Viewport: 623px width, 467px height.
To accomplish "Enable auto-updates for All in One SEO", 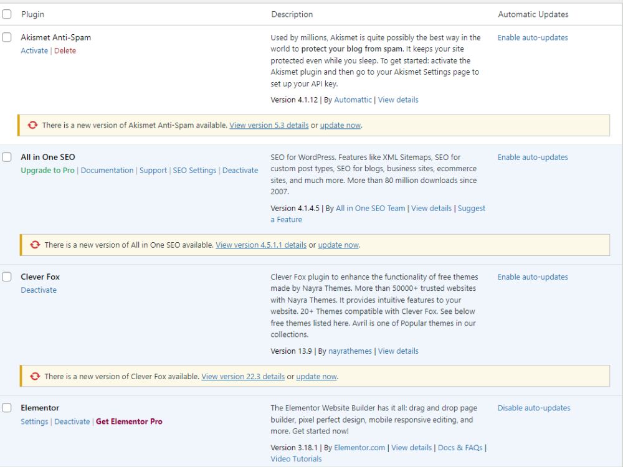I will [x=533, y=157].
